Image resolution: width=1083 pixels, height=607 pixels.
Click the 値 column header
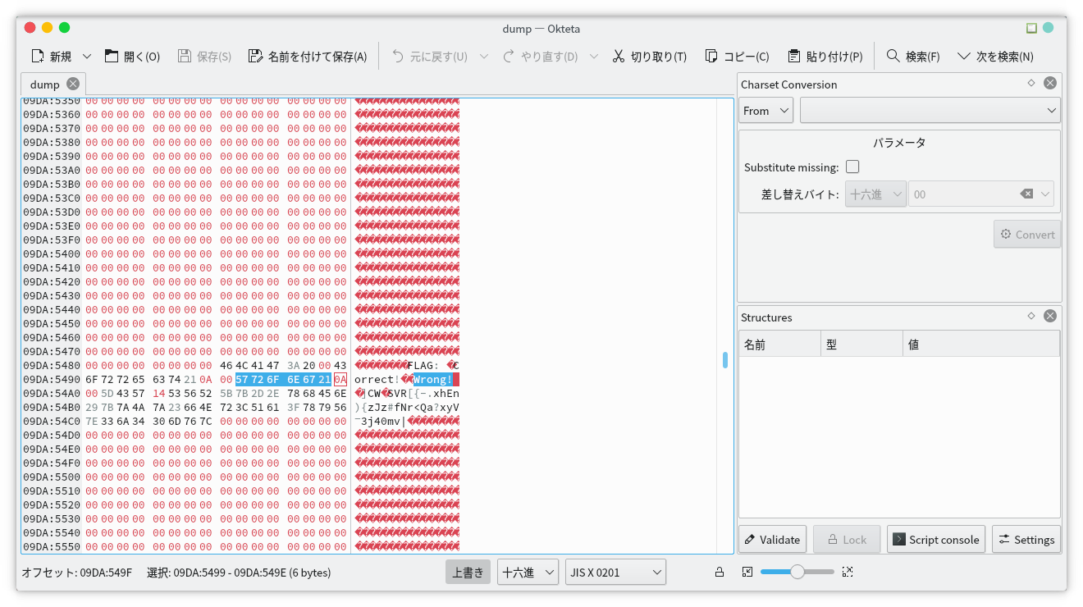pos(980,344)
